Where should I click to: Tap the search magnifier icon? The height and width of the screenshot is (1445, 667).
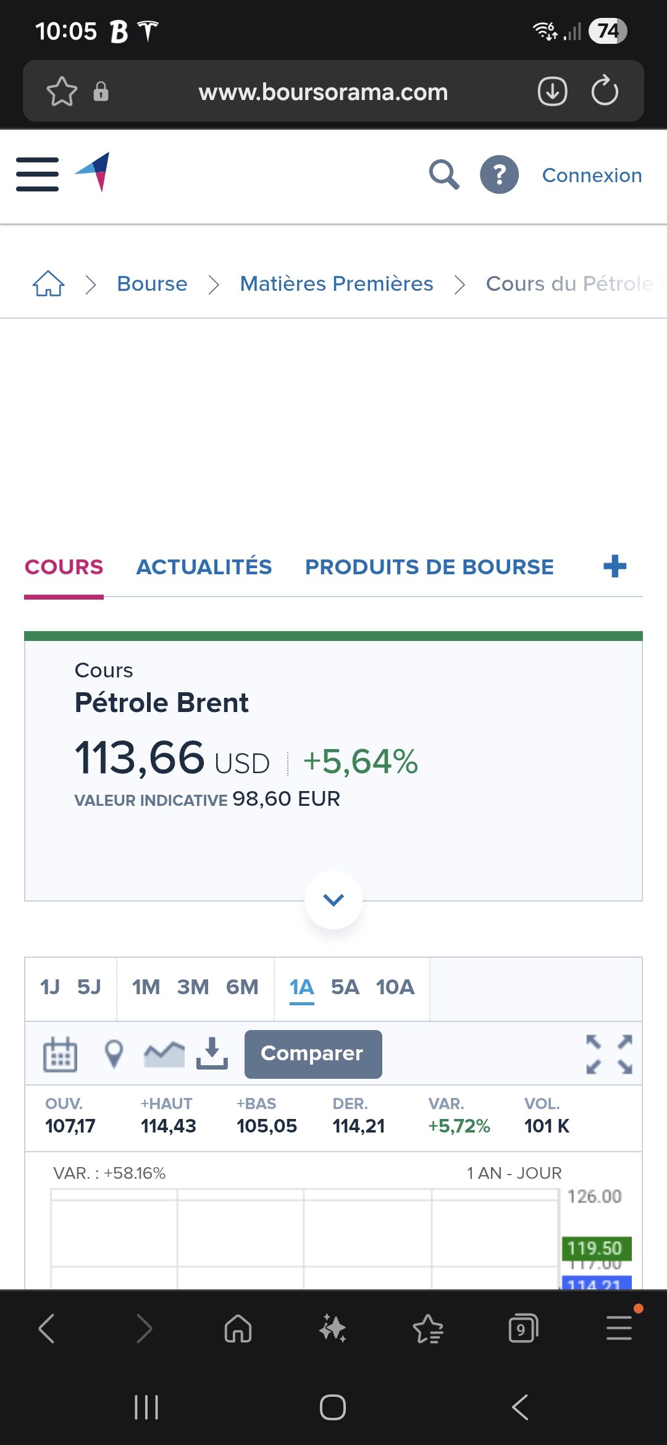444,175
